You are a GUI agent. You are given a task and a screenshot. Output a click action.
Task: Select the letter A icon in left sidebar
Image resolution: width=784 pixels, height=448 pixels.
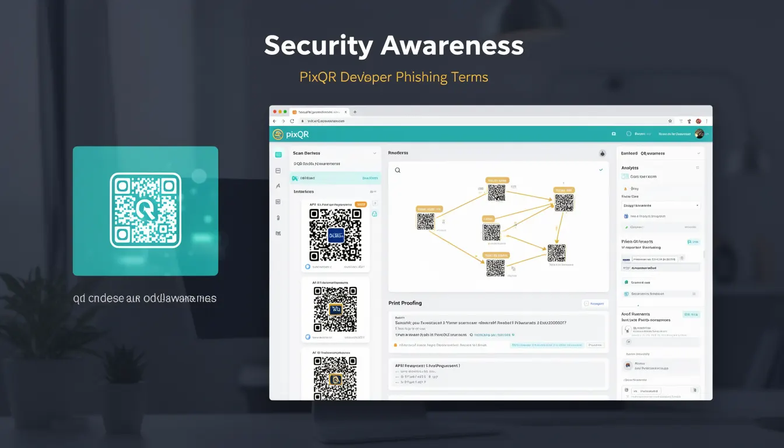pyautogui.click(x=278, y=186)
